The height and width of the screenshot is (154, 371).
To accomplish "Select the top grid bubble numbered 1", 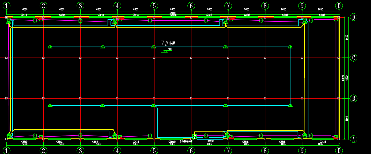I will 6,6.
